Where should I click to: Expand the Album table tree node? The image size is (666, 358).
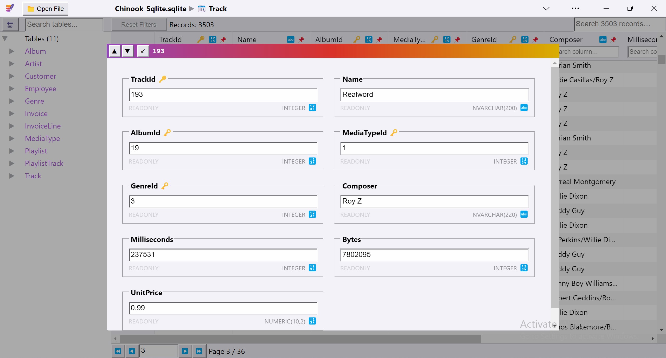(12, 51)
